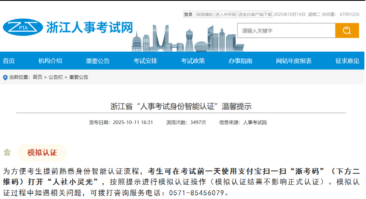The image size is (366, 199).
Task: Open the 考试政策 navigation item
Action: click(x=193, y=61)
